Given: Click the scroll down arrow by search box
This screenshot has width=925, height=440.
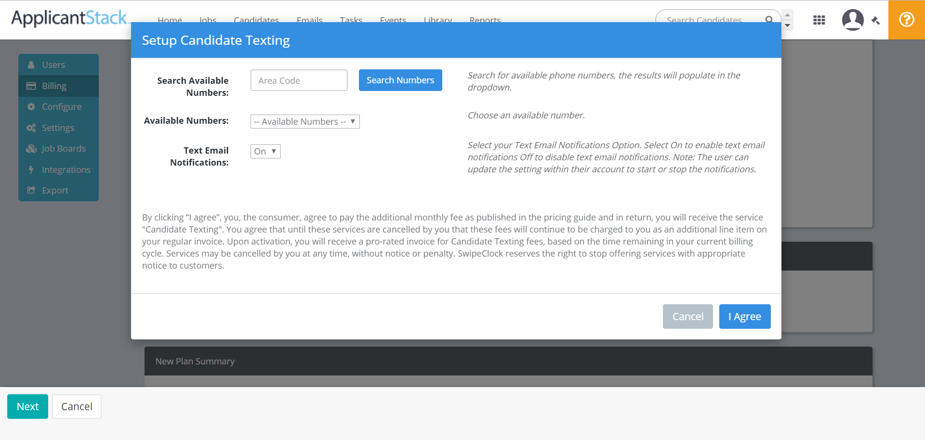Looking at the screenshot, I should coord(787,26).
